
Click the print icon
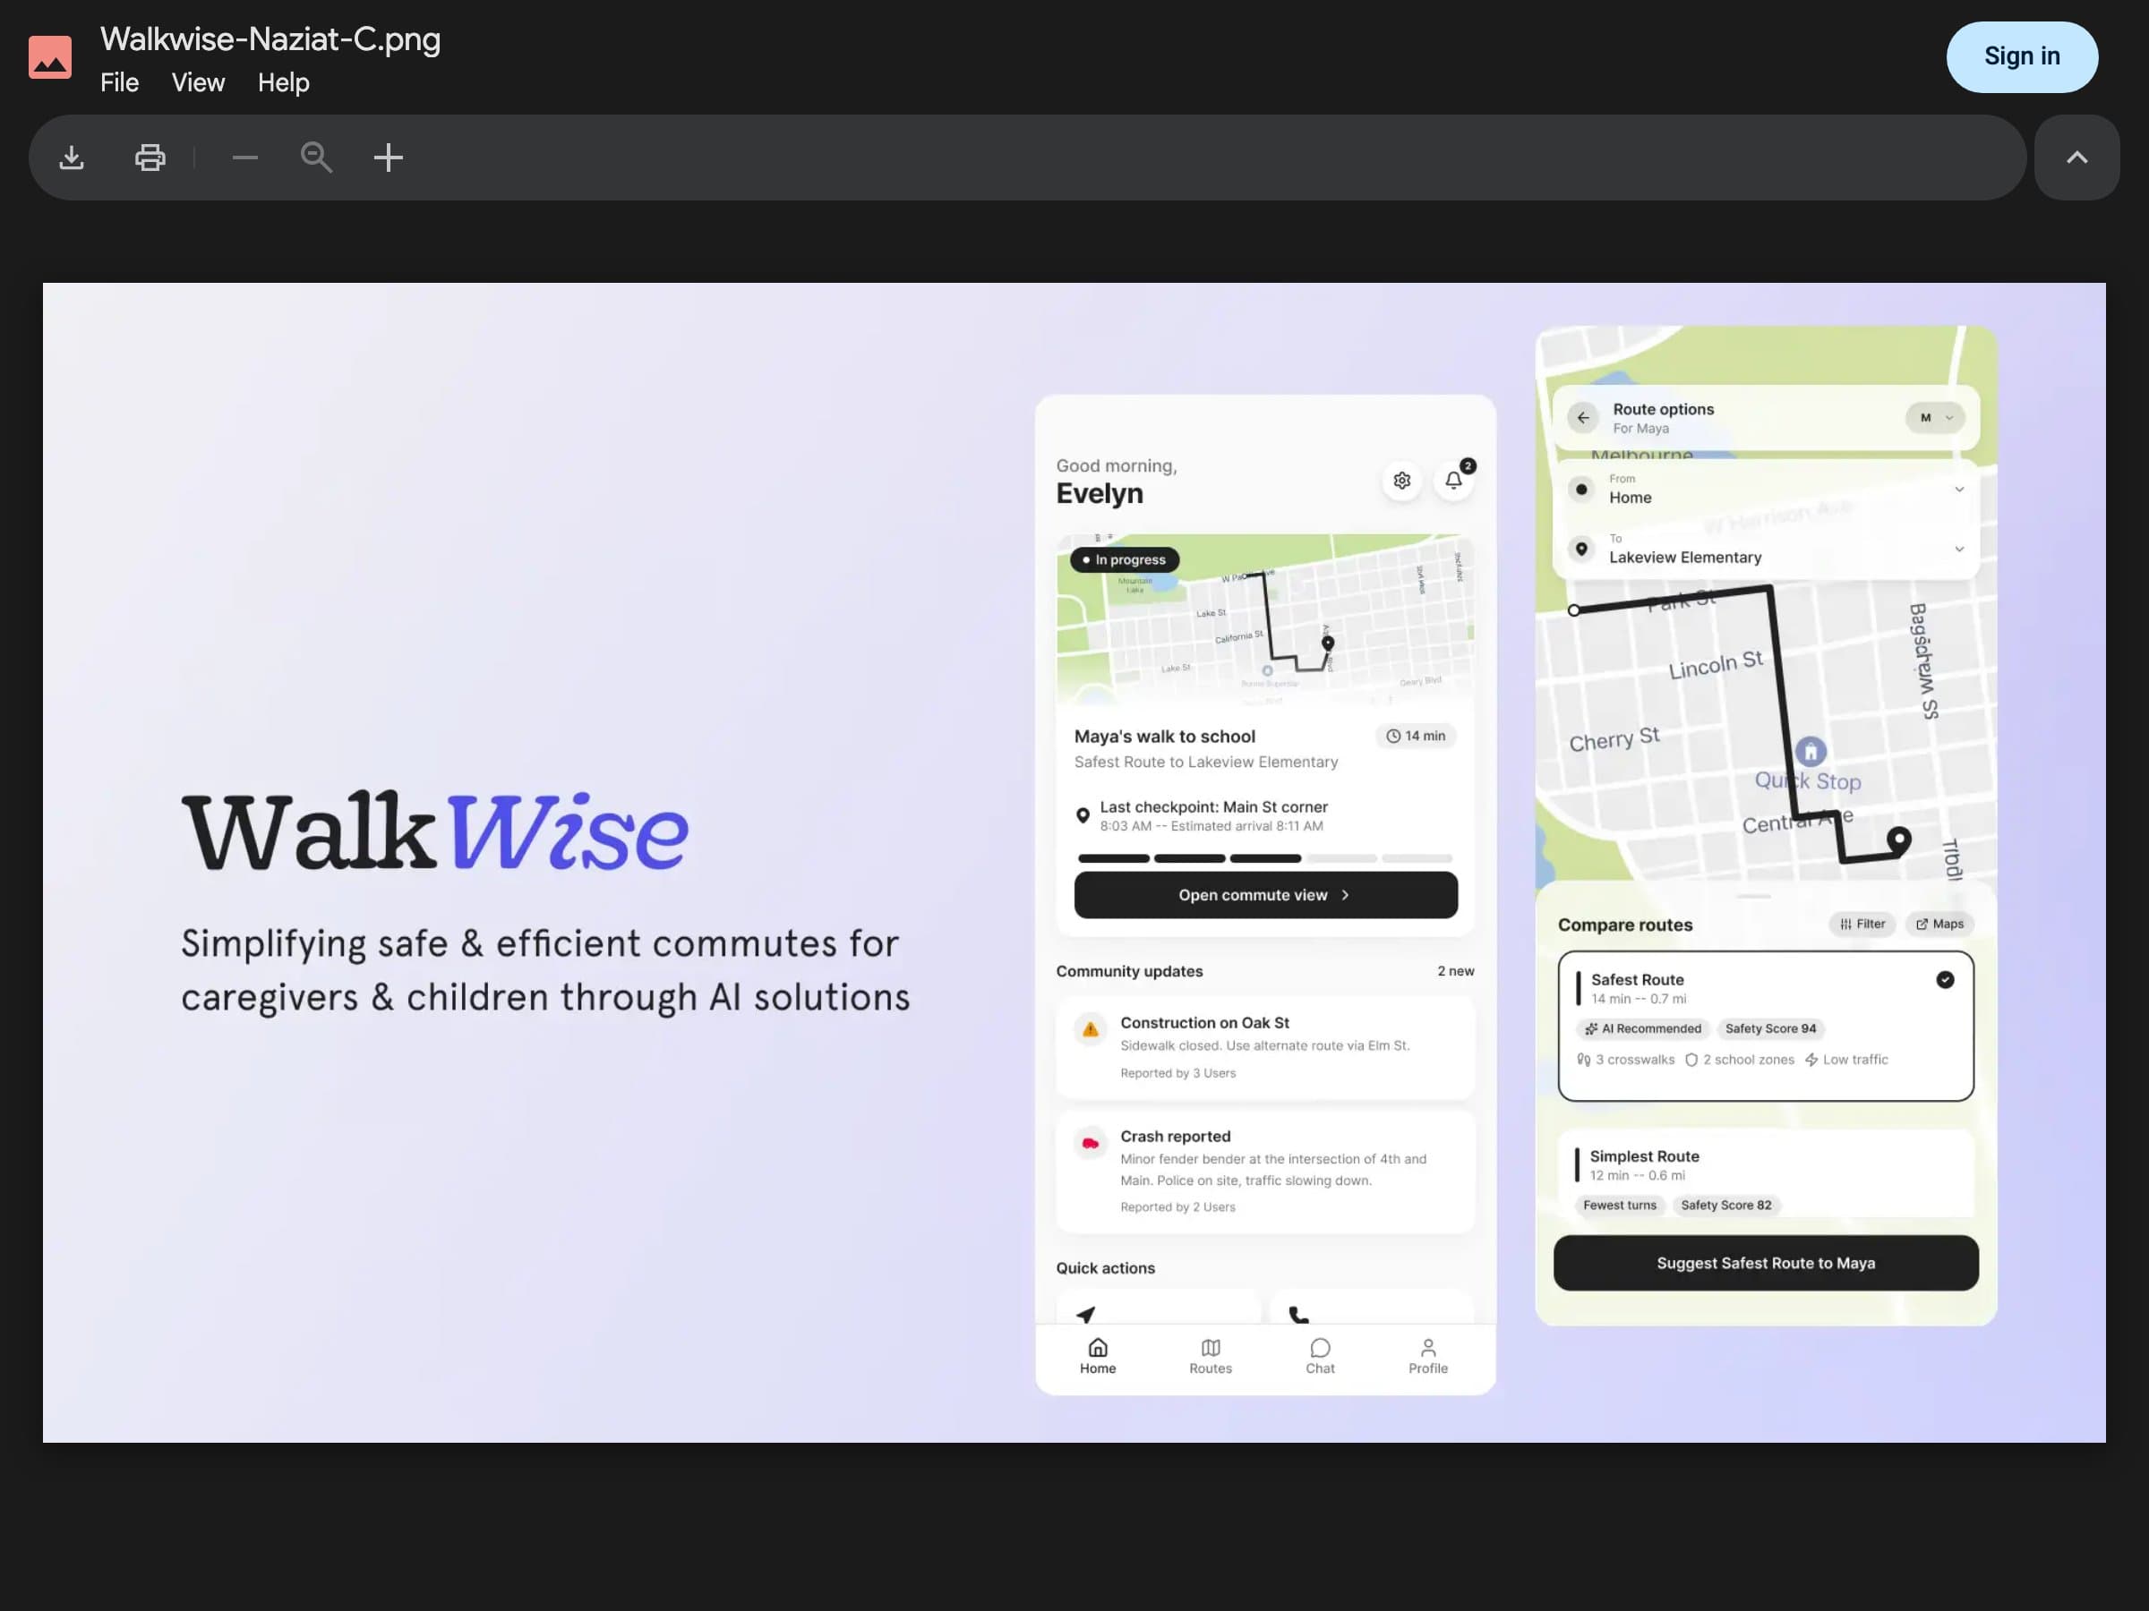[x=150, y=158]
